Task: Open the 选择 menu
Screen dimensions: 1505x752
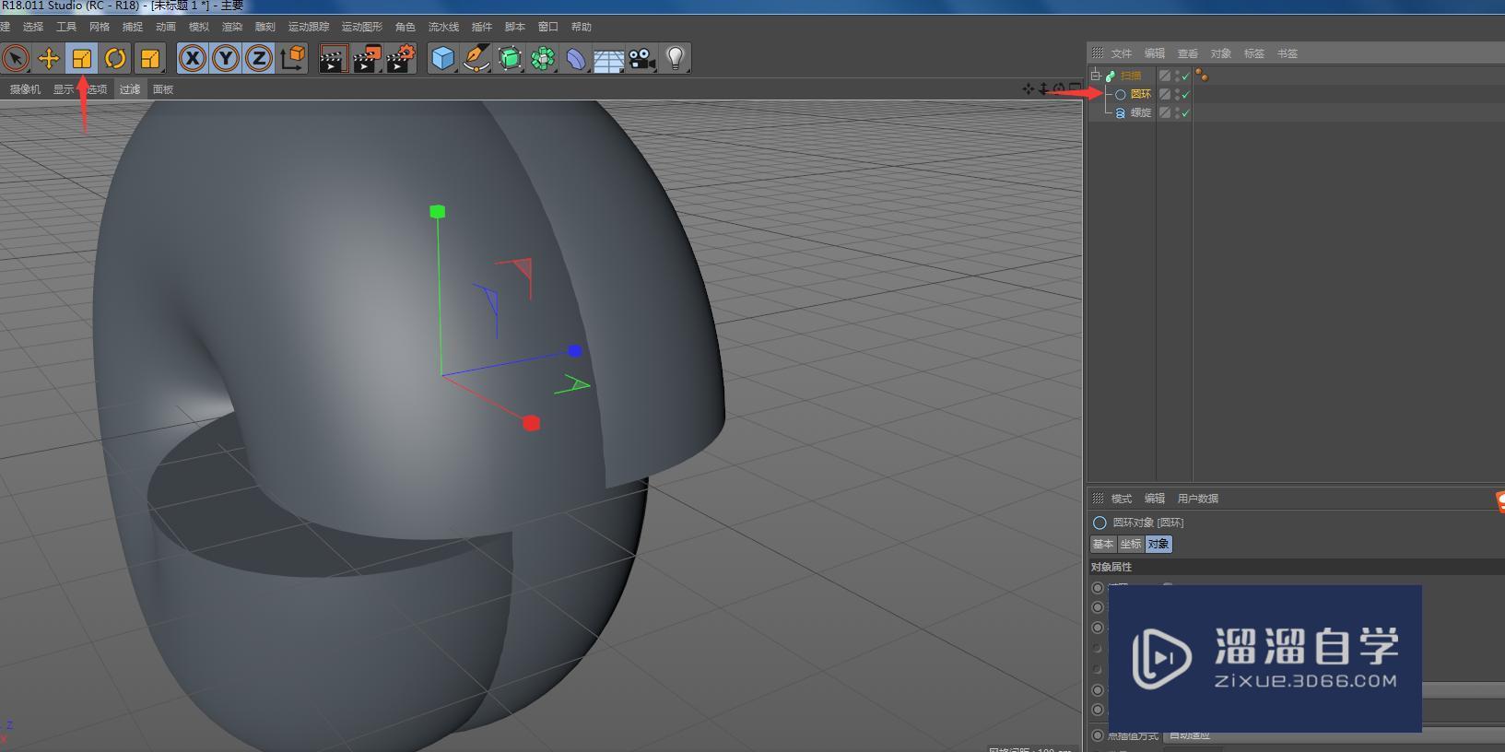Action: click(33, 27)
